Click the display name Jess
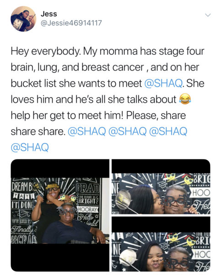The image size is (221, 275). point(49,14)
